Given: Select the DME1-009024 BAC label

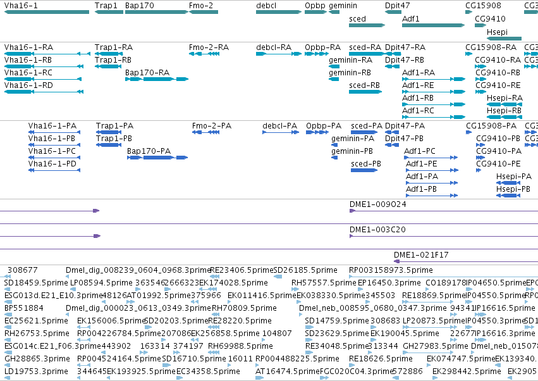Looking at the screenshot, I should [377, 204].
